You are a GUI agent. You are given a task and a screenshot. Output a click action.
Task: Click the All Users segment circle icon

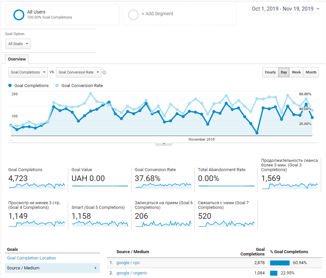click(x=19, y=15)
